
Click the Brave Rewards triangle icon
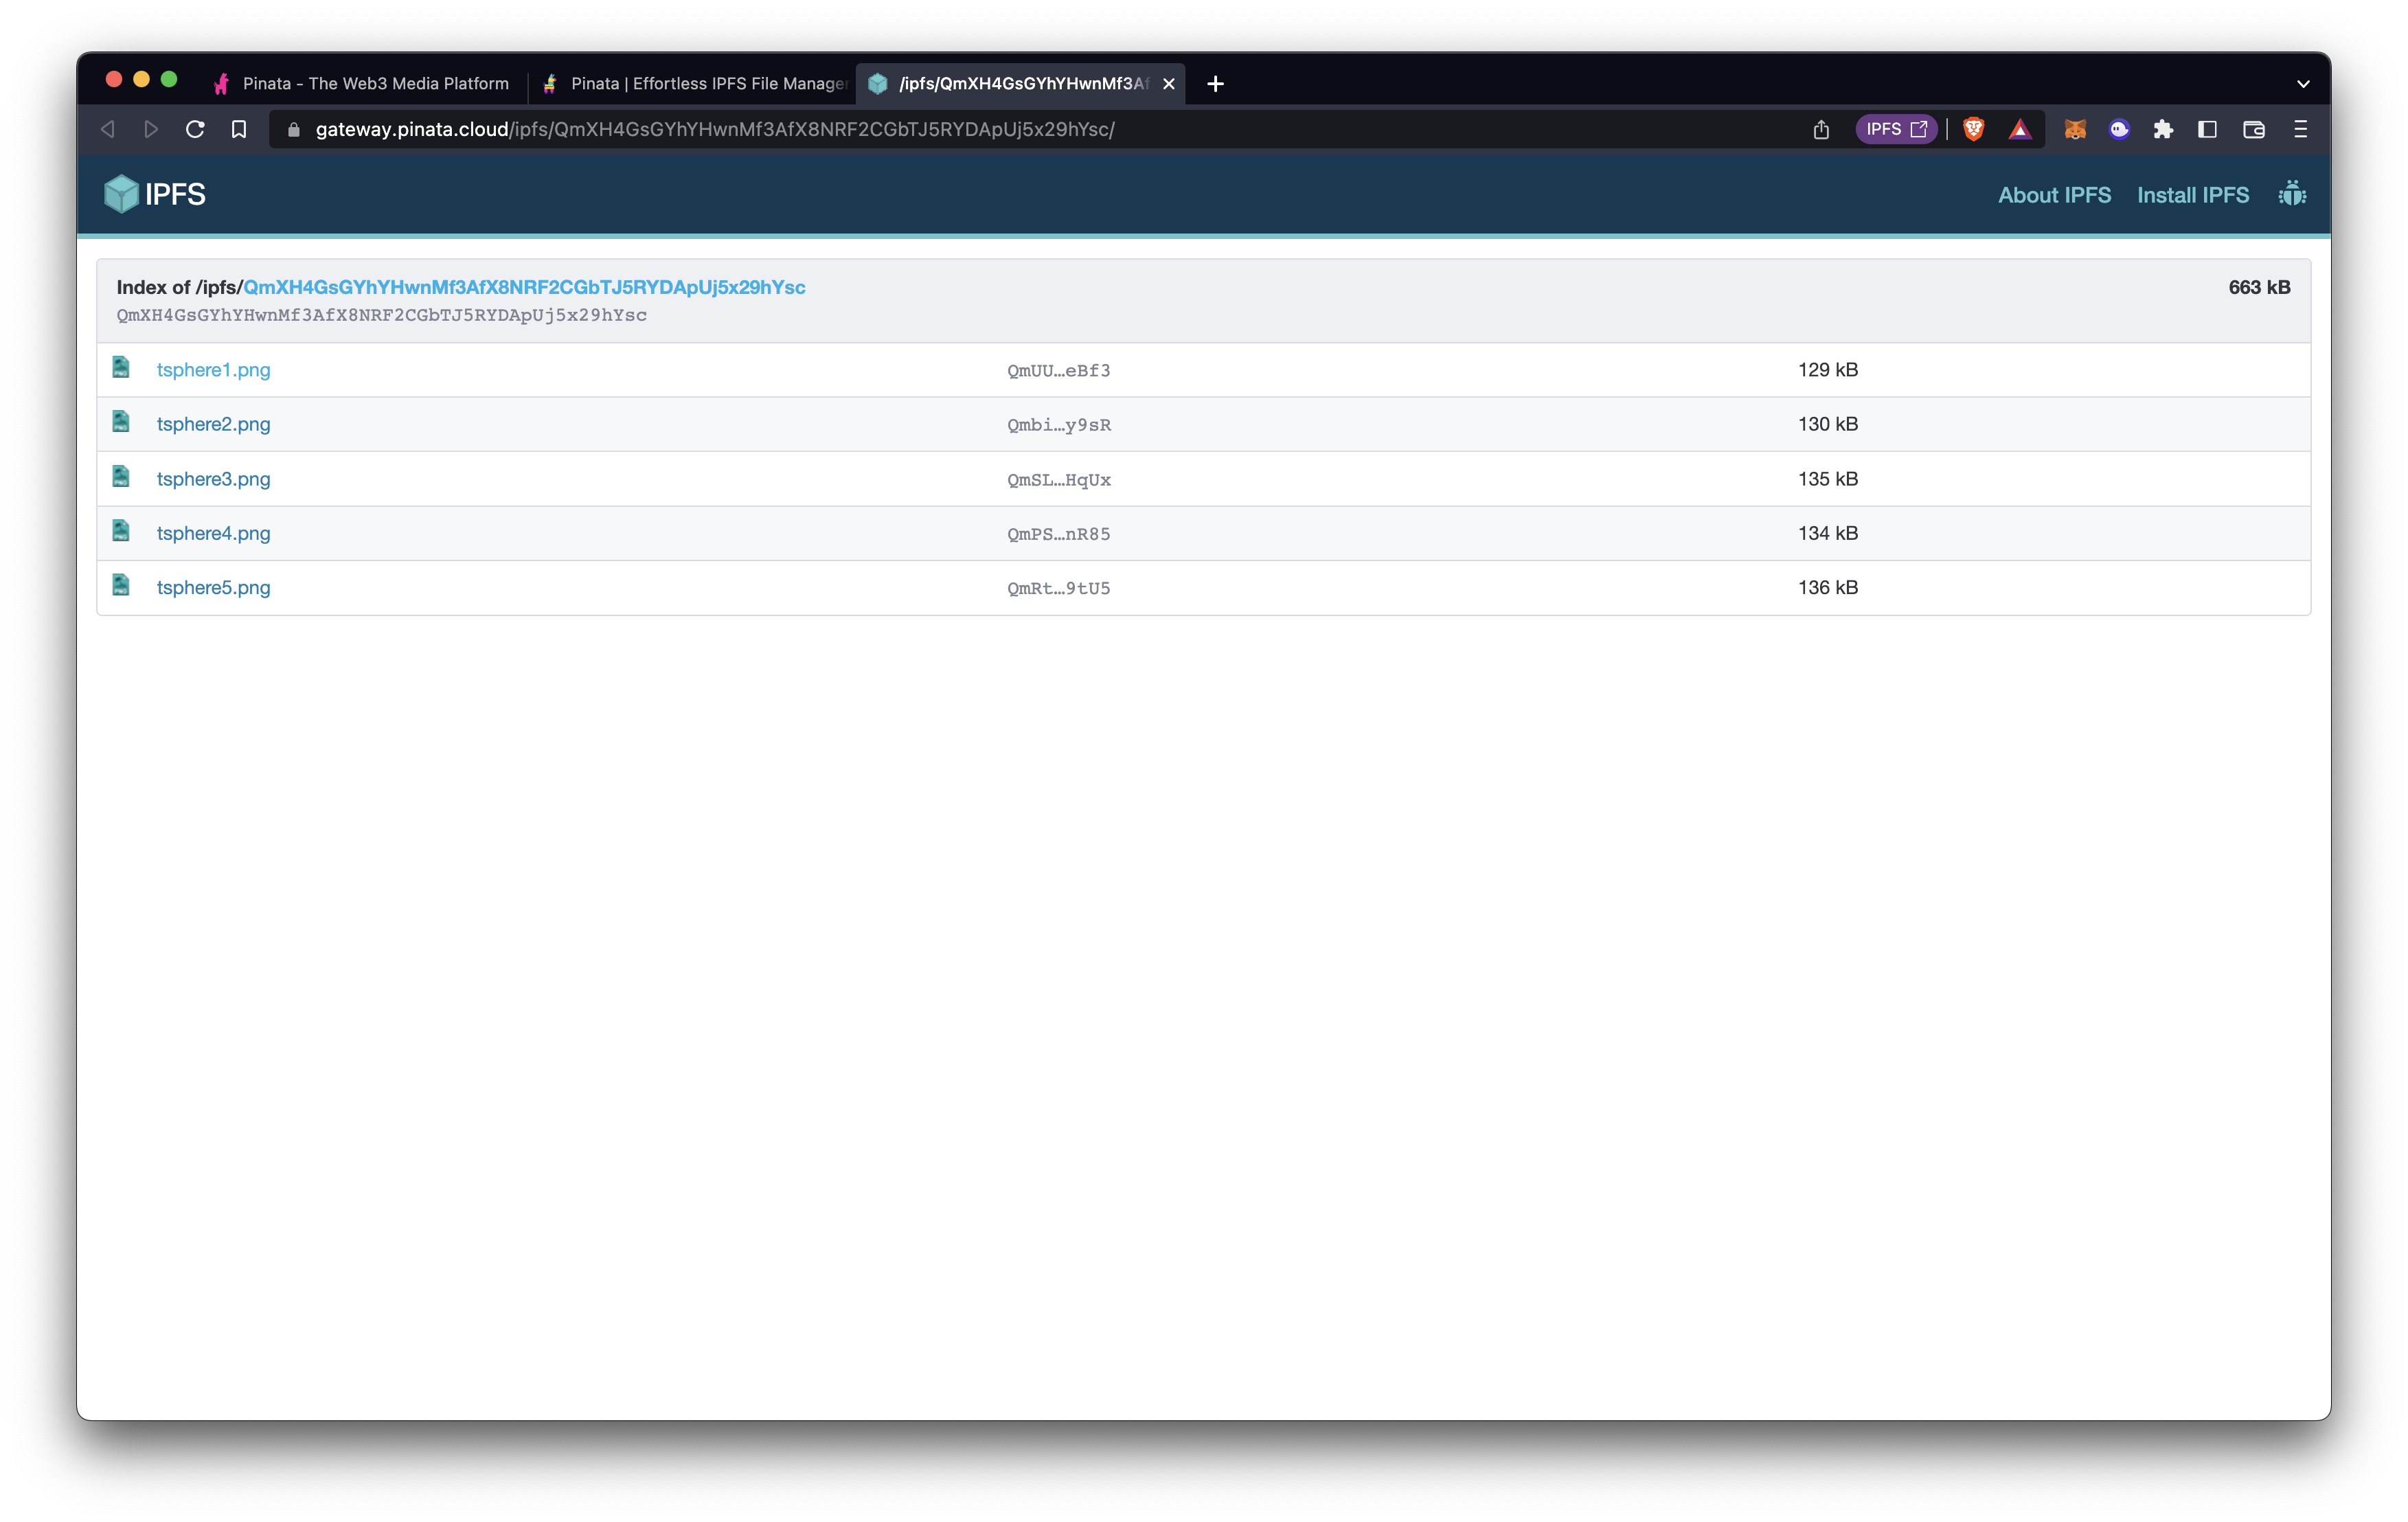click(x=2019, y=129)
